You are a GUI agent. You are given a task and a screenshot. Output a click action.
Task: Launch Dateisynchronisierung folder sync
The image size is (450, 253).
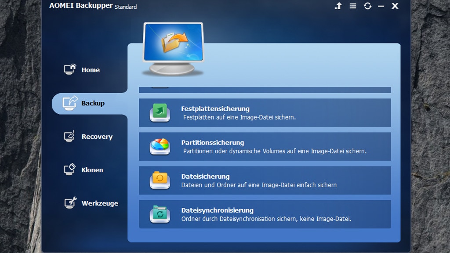pyautogui.click(x=265, y=214)
